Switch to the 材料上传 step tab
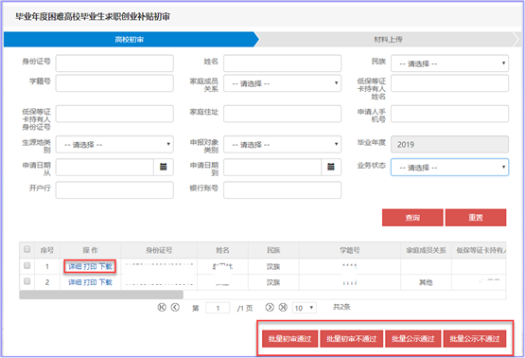 (388, 39)
